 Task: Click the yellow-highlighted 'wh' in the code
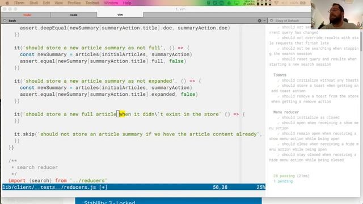pyautogui.click(x=122, y=114)
